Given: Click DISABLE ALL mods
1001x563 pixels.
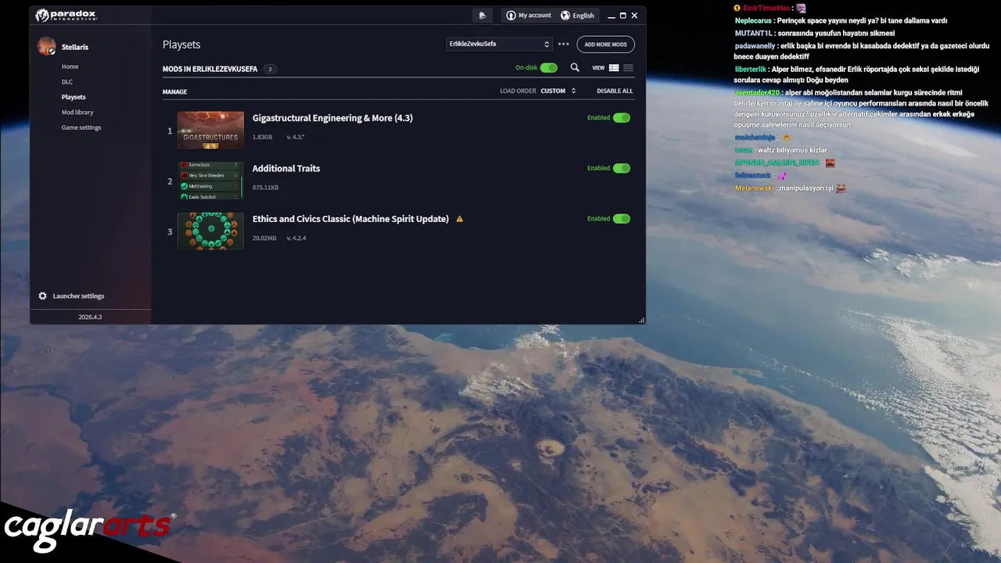Looking at the screenshot, I should tap(615, 91).
